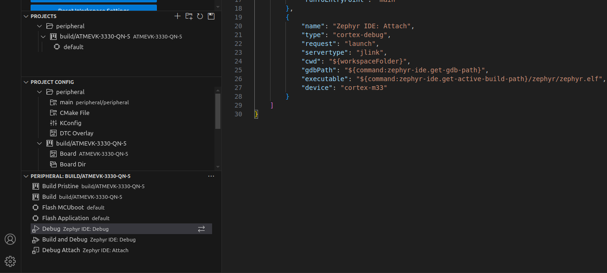607x273 pixels.
Task: Collapse peripheral folder in Project Config tree
Action: tap(39, 92)
